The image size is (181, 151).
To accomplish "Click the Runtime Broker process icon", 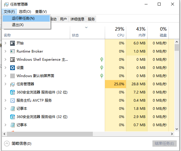I will [x=13, y=51].
